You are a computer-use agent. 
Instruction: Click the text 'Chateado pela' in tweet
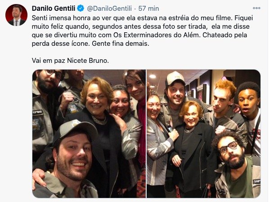[x=225, y=35]
